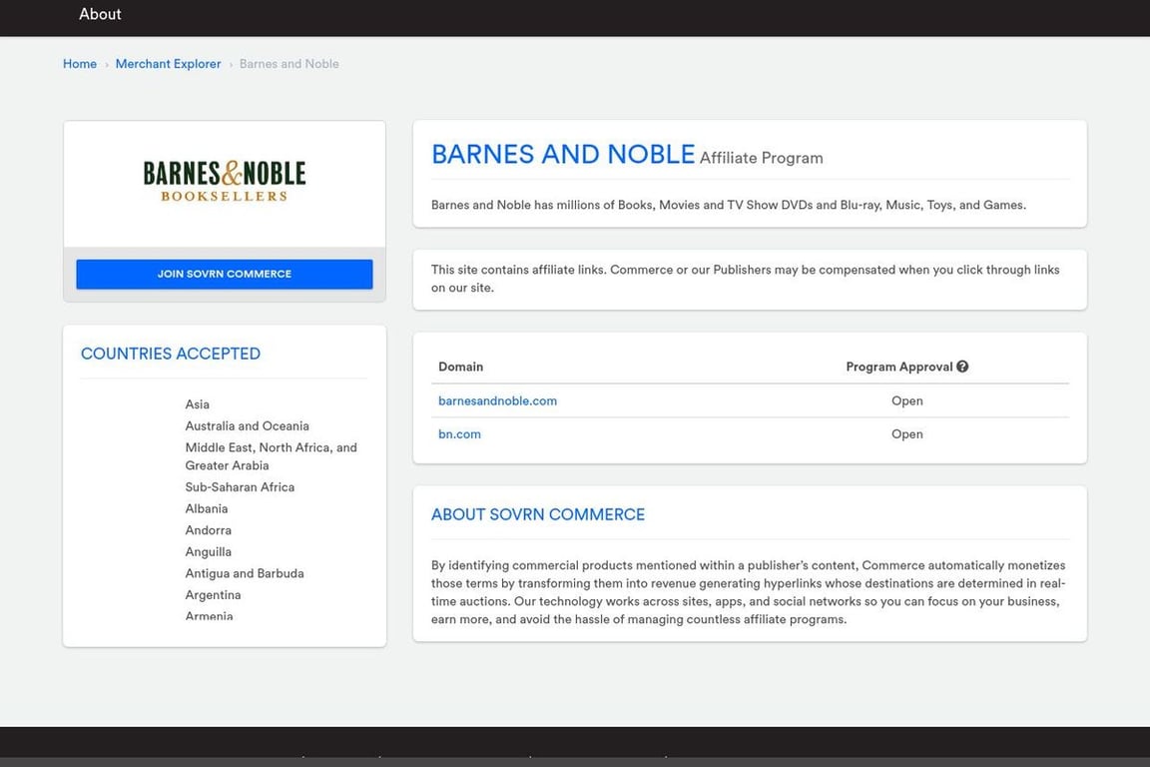The width and height of the screenshot is (1150, 767).
Task: Click Open status for bn.com row
Action: point(907,433)
